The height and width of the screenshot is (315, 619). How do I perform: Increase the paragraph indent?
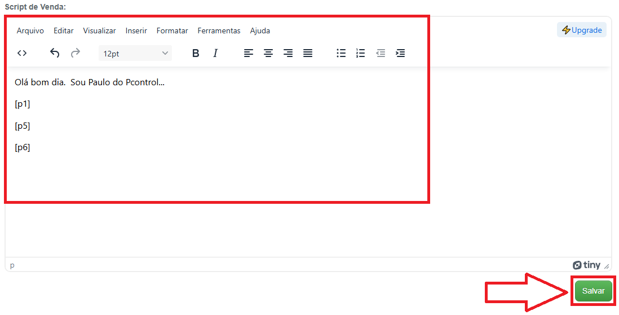400,53
